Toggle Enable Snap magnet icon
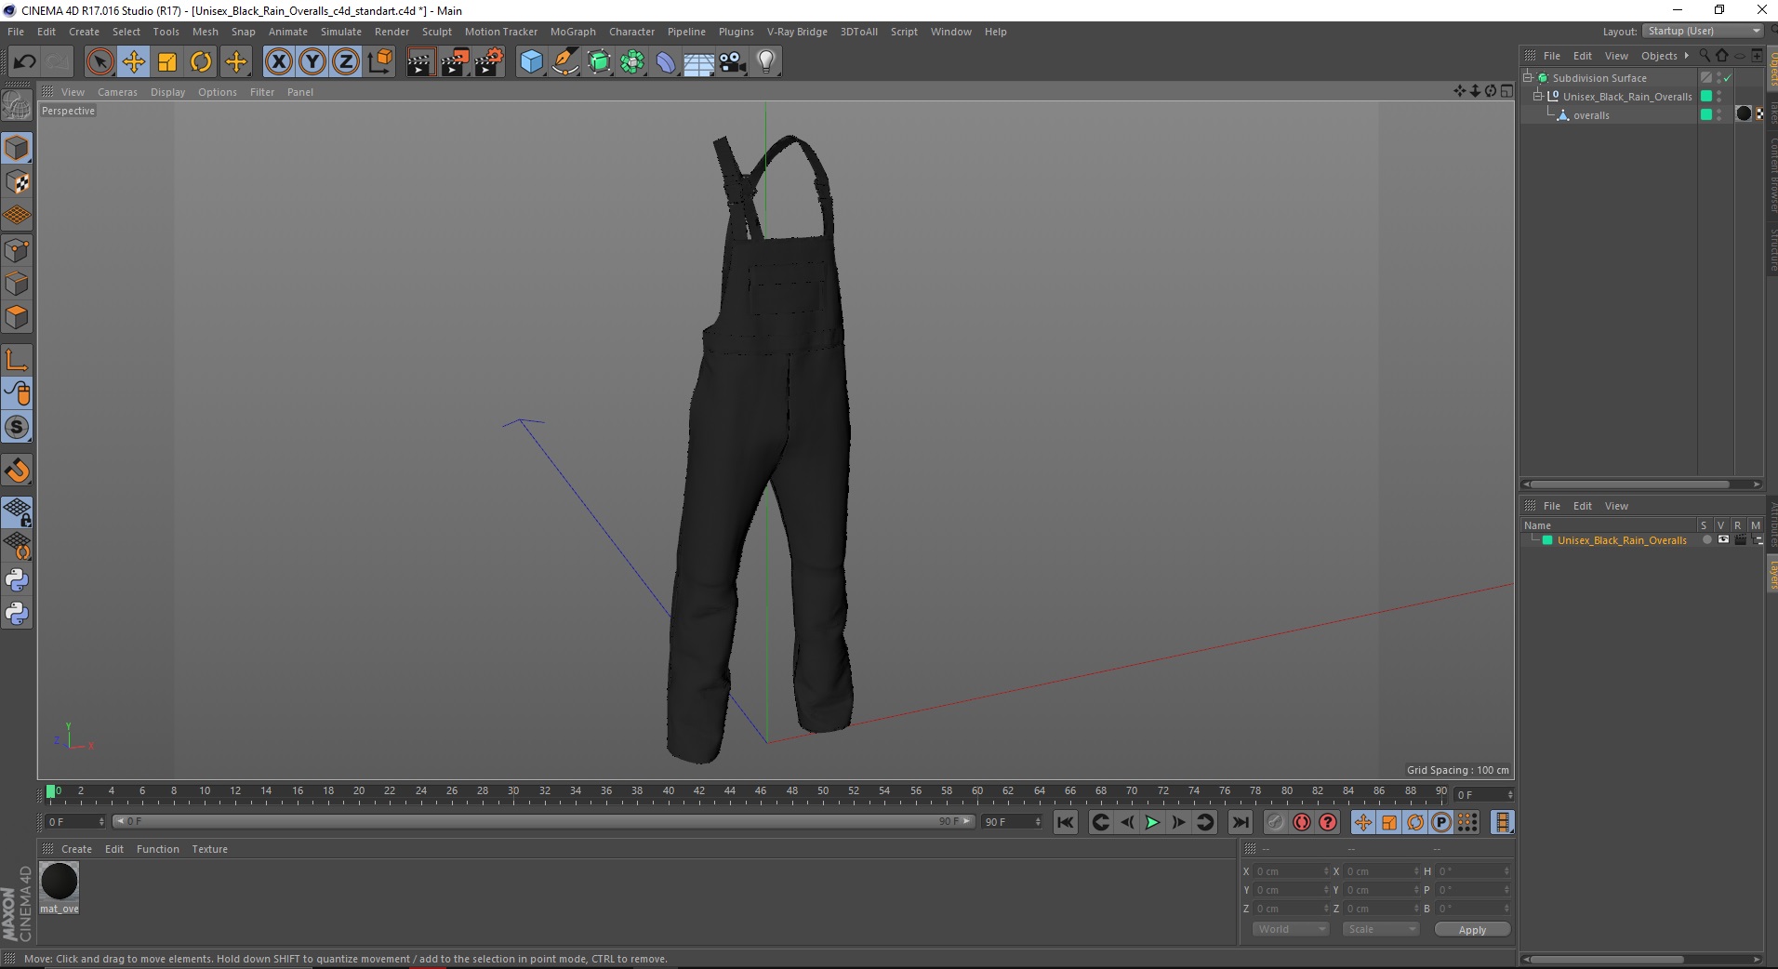1778x969 pixels. pyautogui.click(x=17, y=471)
